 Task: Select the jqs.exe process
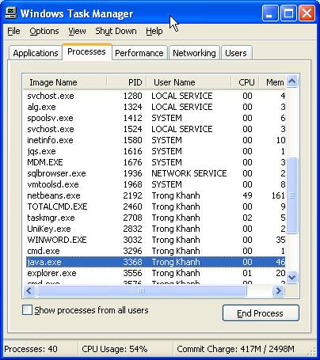(x=156, y=151)
